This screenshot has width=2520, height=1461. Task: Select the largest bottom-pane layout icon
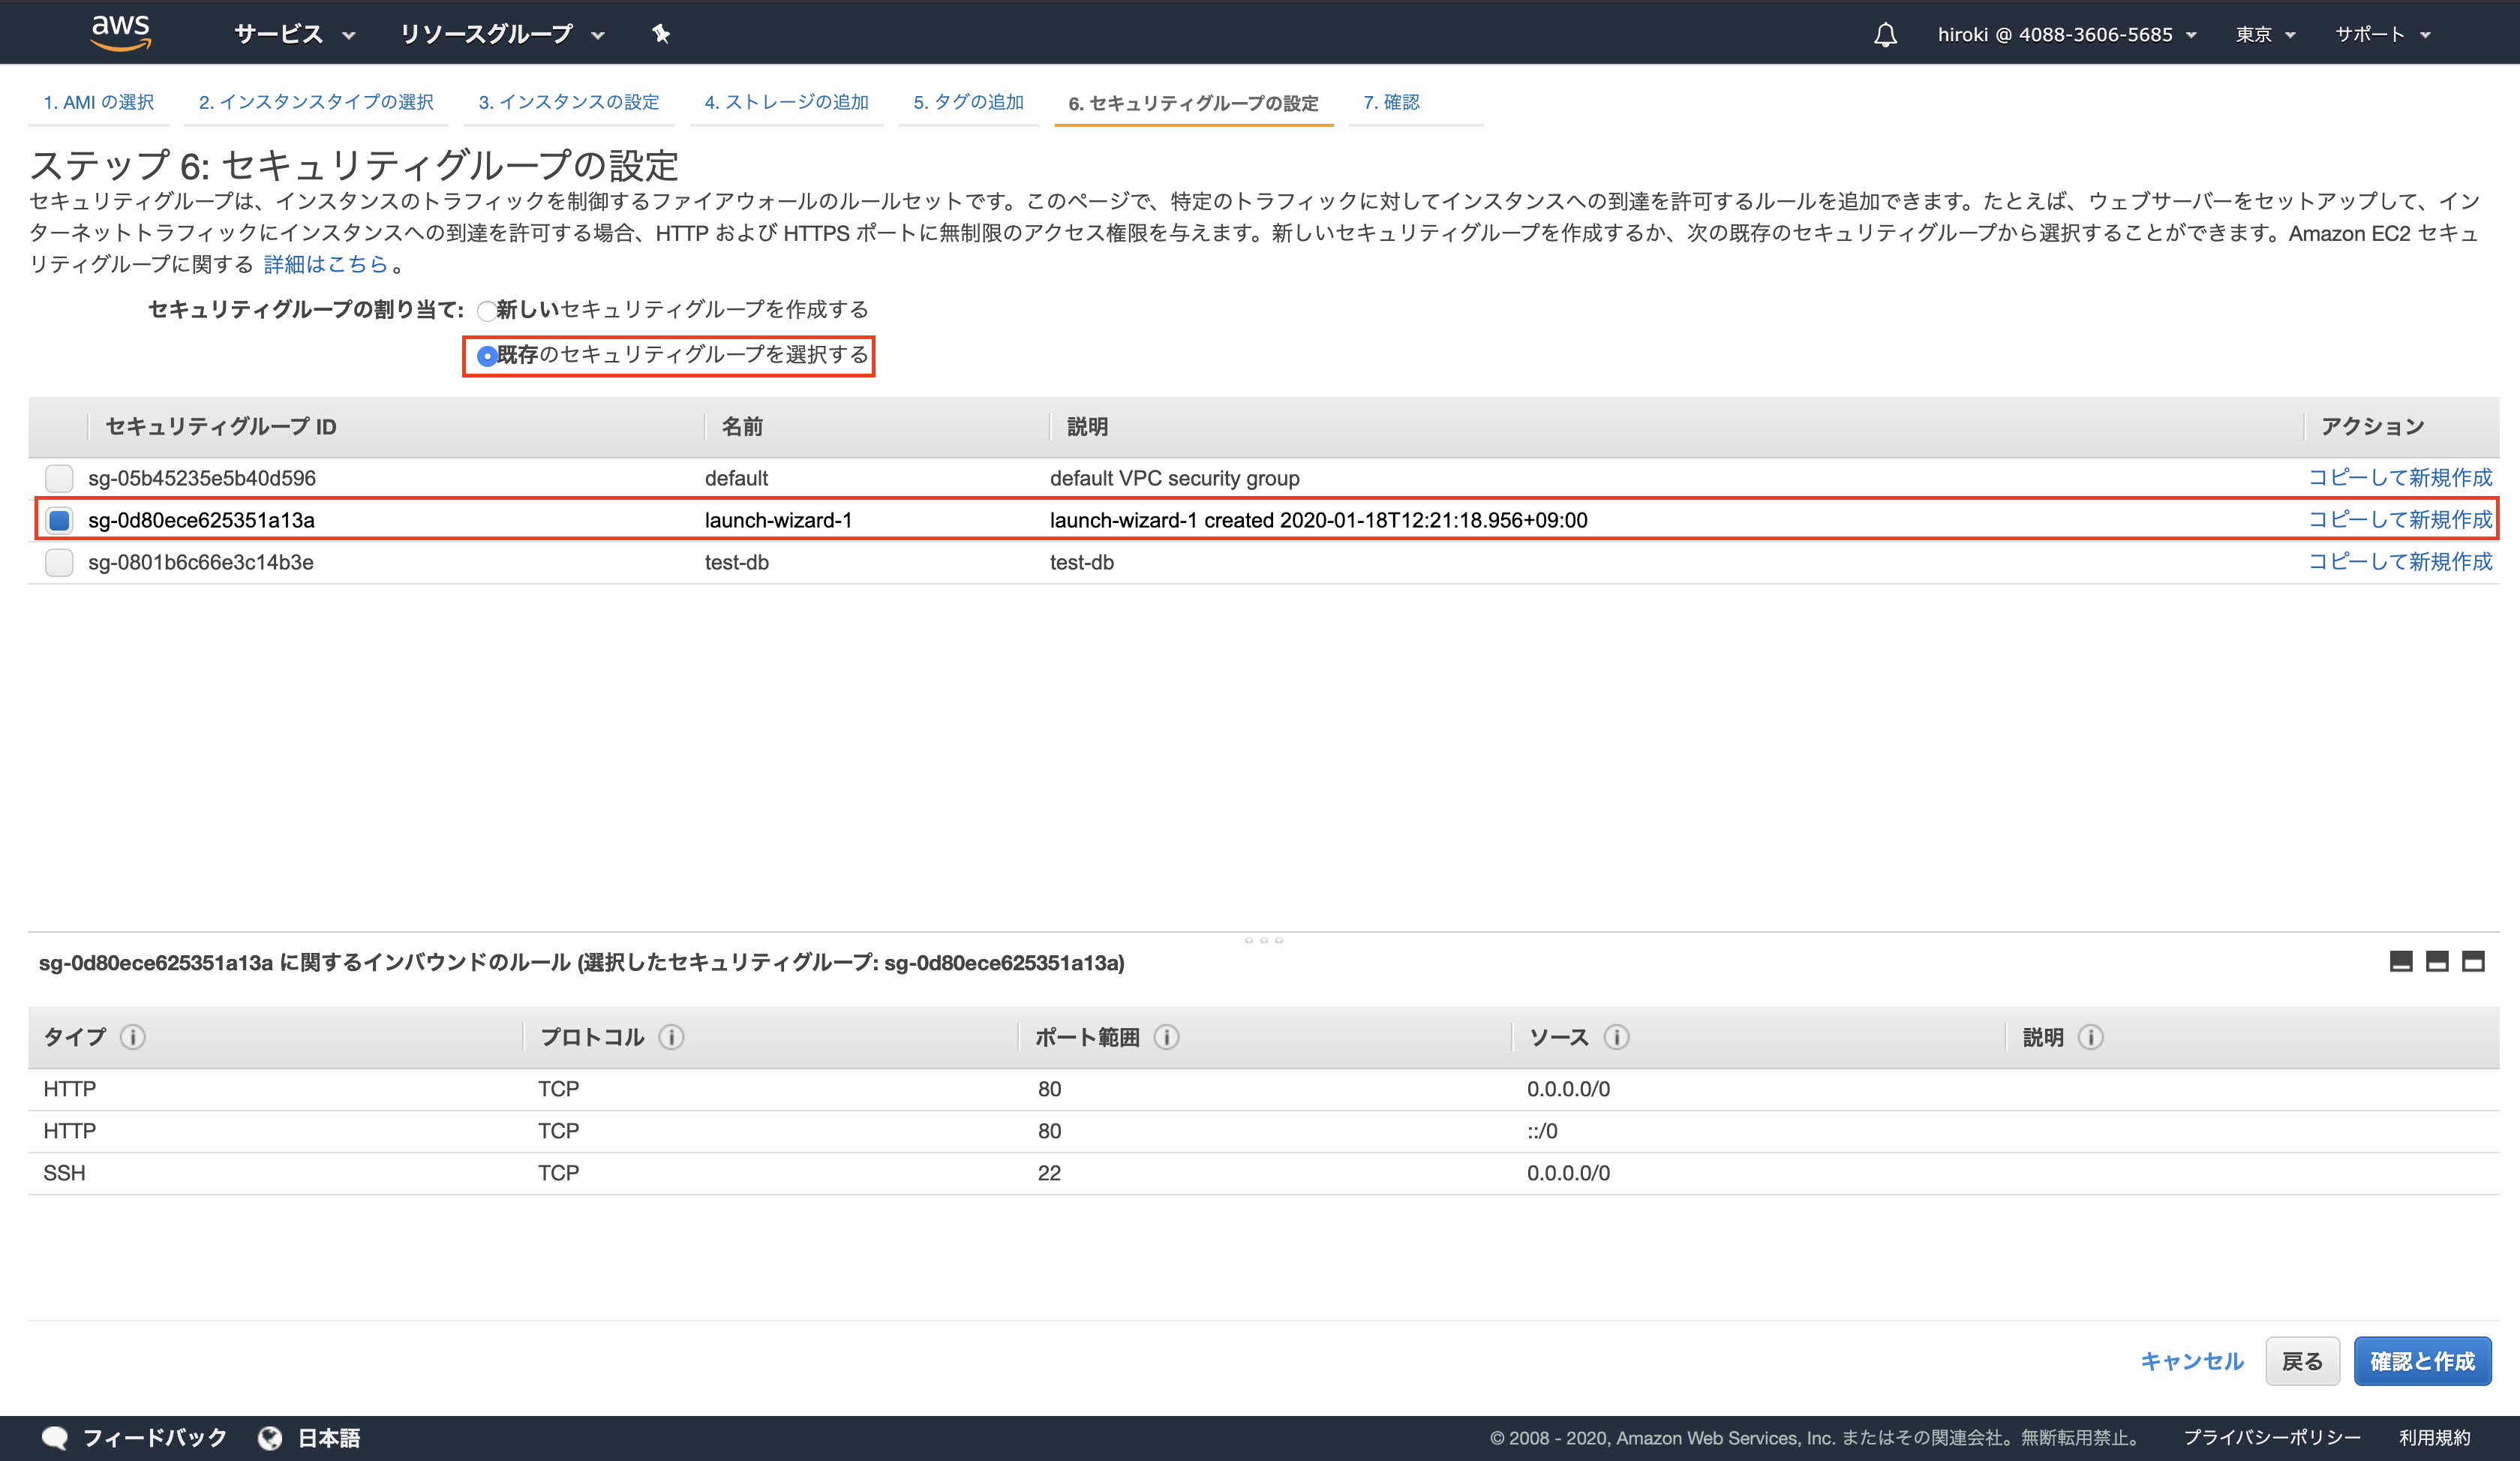[2473, 962]
